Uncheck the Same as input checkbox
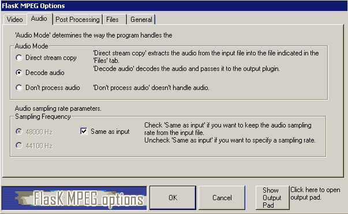Viewport: 348px width, 214px height. (x=84, y=132)
